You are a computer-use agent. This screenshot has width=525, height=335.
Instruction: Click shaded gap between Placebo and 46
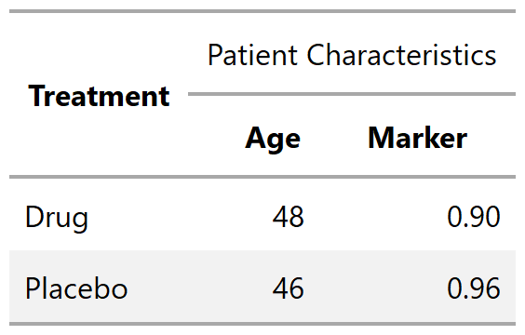click(x=200, y=288)
